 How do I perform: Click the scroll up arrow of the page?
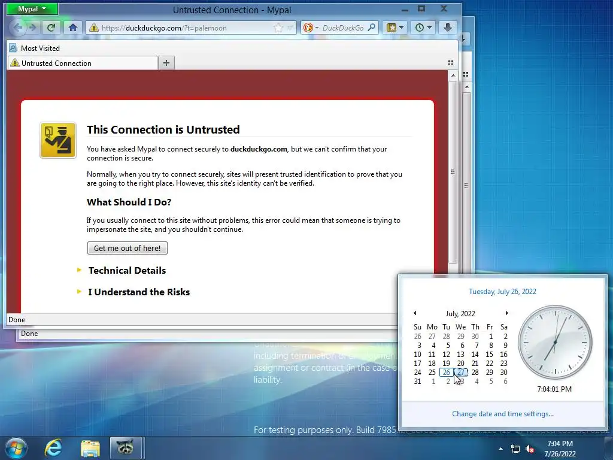coord(453,75)
